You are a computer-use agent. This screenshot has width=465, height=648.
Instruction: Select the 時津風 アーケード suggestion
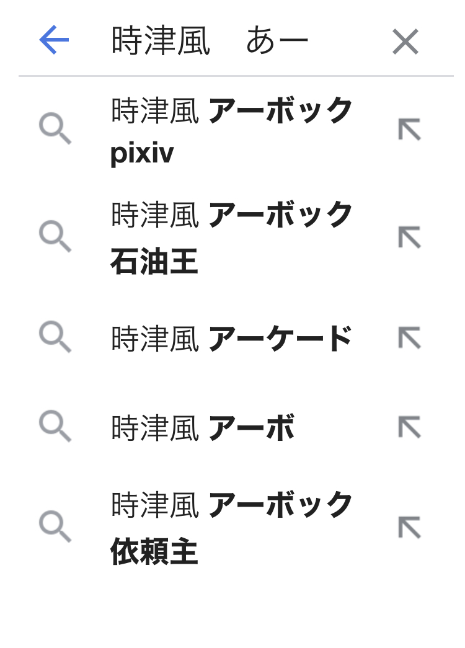click(x=232, y=339)
